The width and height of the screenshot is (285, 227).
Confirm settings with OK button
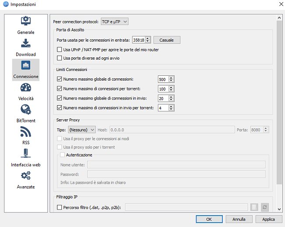209,219
